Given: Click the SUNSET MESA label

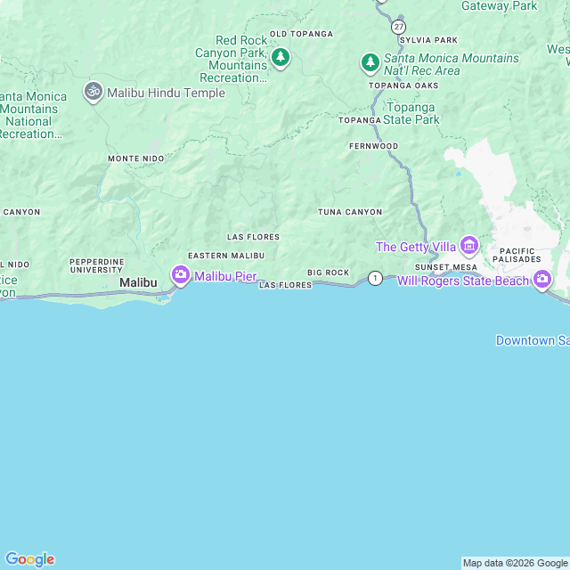Looking at the screenshot, I should (446, 267).
